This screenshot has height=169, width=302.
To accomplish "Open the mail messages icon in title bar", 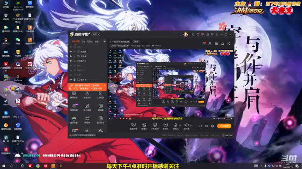I will pos(198,35).
